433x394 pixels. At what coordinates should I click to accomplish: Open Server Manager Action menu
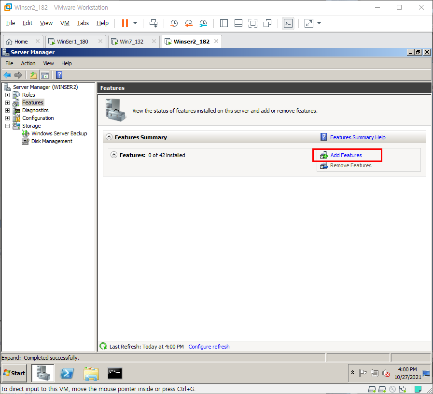(x=28, y=63)
